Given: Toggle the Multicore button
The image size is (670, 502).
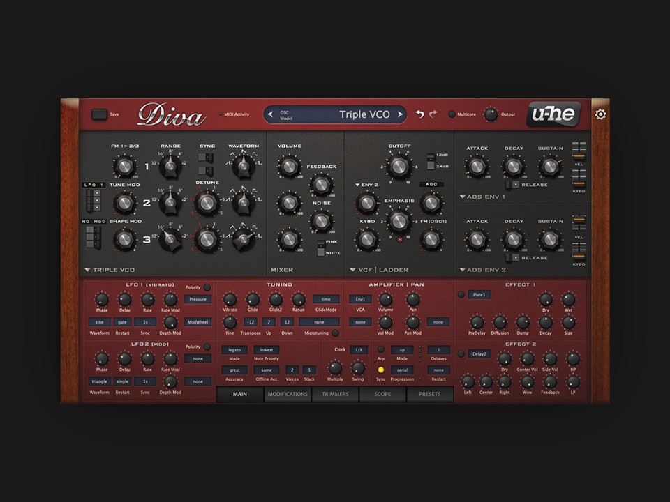Looking at the screenshot, I should (452, 114).
